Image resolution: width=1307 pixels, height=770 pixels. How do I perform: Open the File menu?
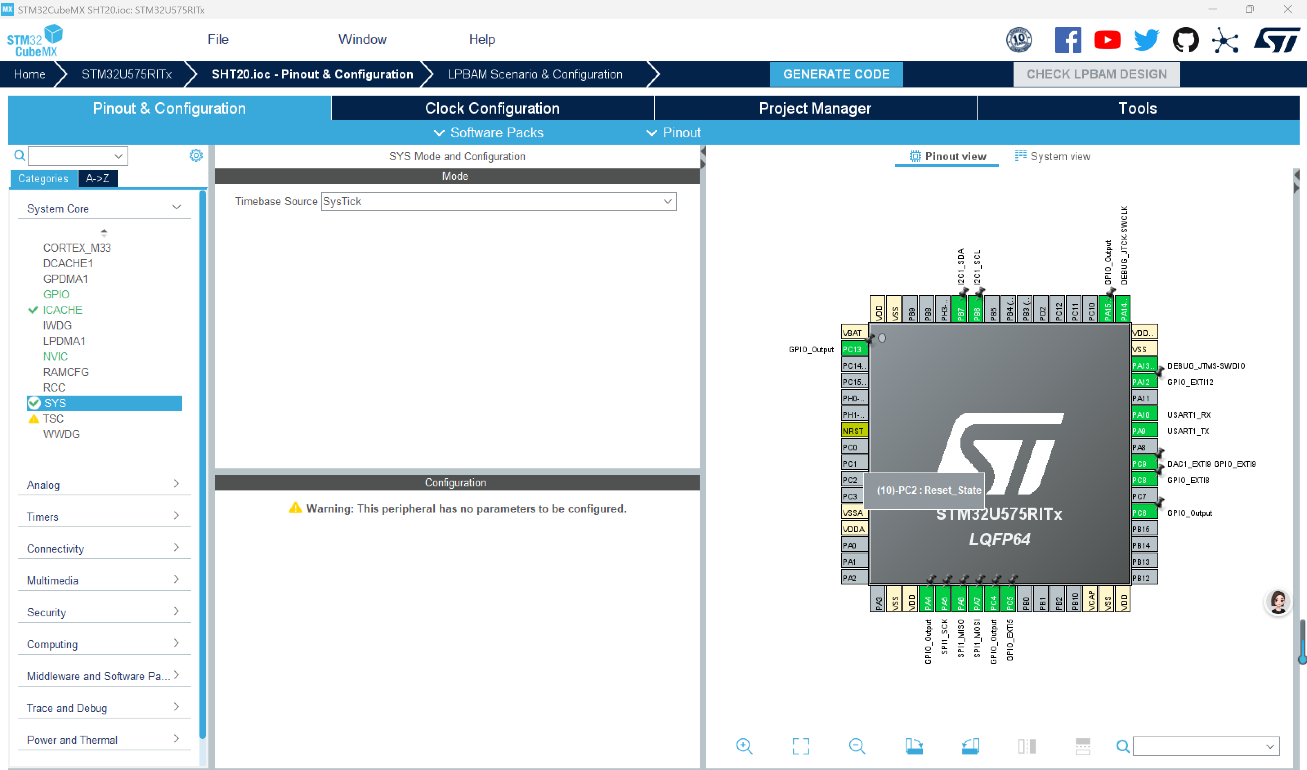pos(218,39)
